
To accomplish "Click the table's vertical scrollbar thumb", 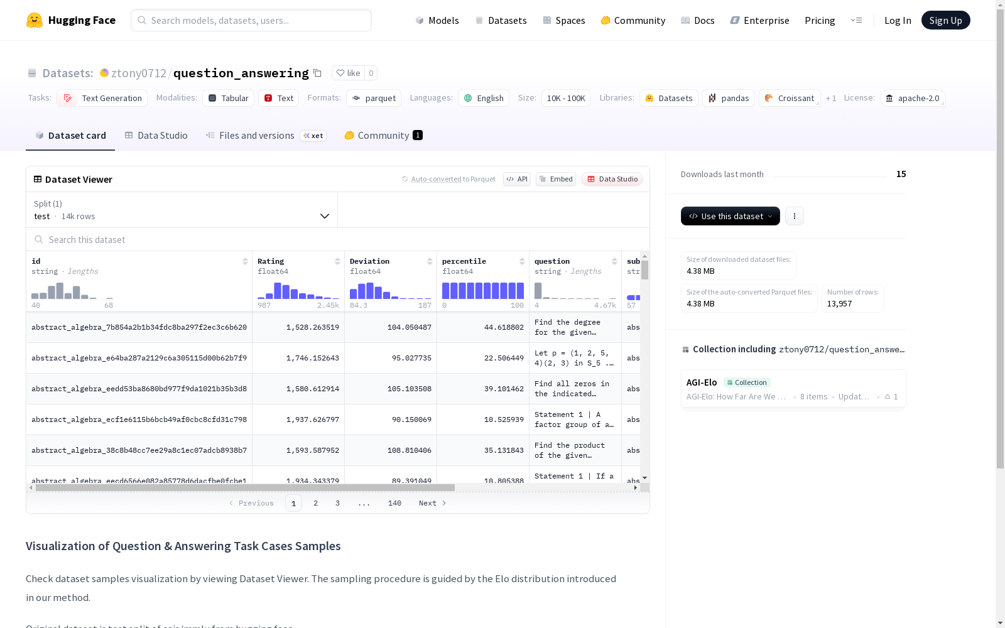I will click(x=645, y=270).
